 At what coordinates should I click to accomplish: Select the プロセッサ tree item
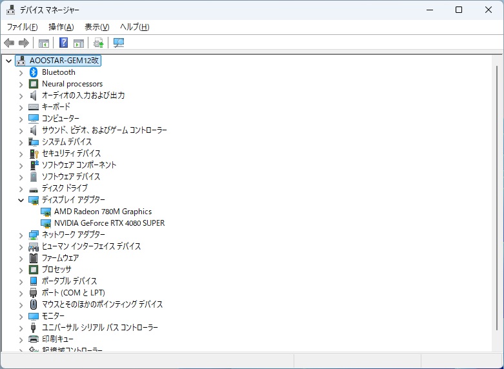[56, 270]
